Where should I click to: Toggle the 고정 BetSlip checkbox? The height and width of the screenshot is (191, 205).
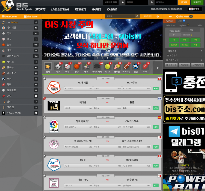[184, 21]
